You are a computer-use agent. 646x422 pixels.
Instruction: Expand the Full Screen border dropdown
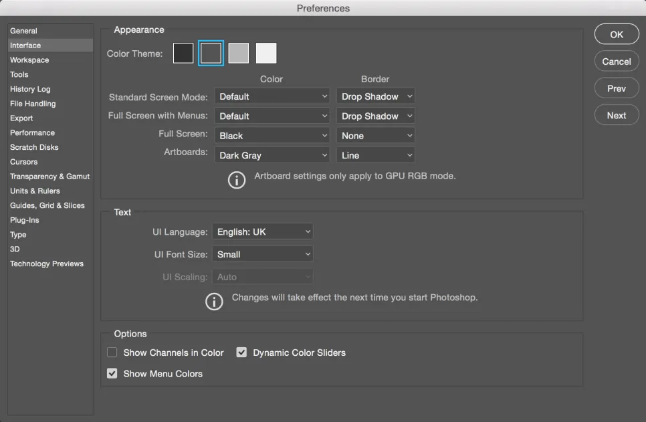point(375,136)
